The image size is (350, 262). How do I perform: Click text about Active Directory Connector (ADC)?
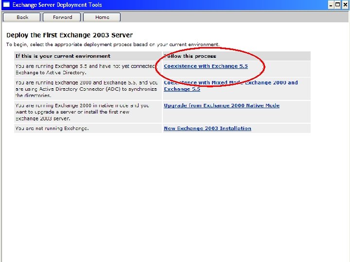click(x=87, y=89)
